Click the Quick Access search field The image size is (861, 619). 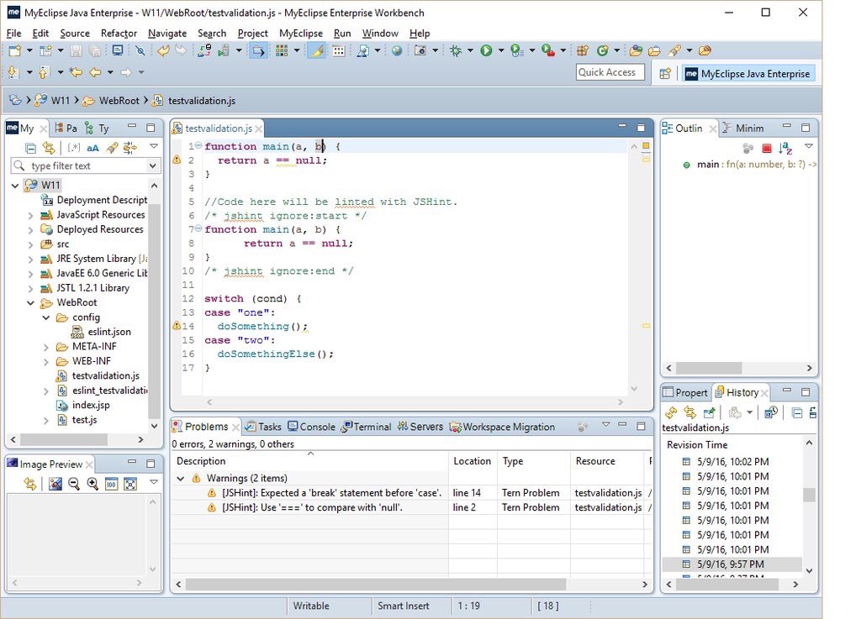(x=610, y=72)
